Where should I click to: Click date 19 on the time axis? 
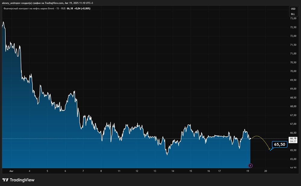click(x=247, y=171)
